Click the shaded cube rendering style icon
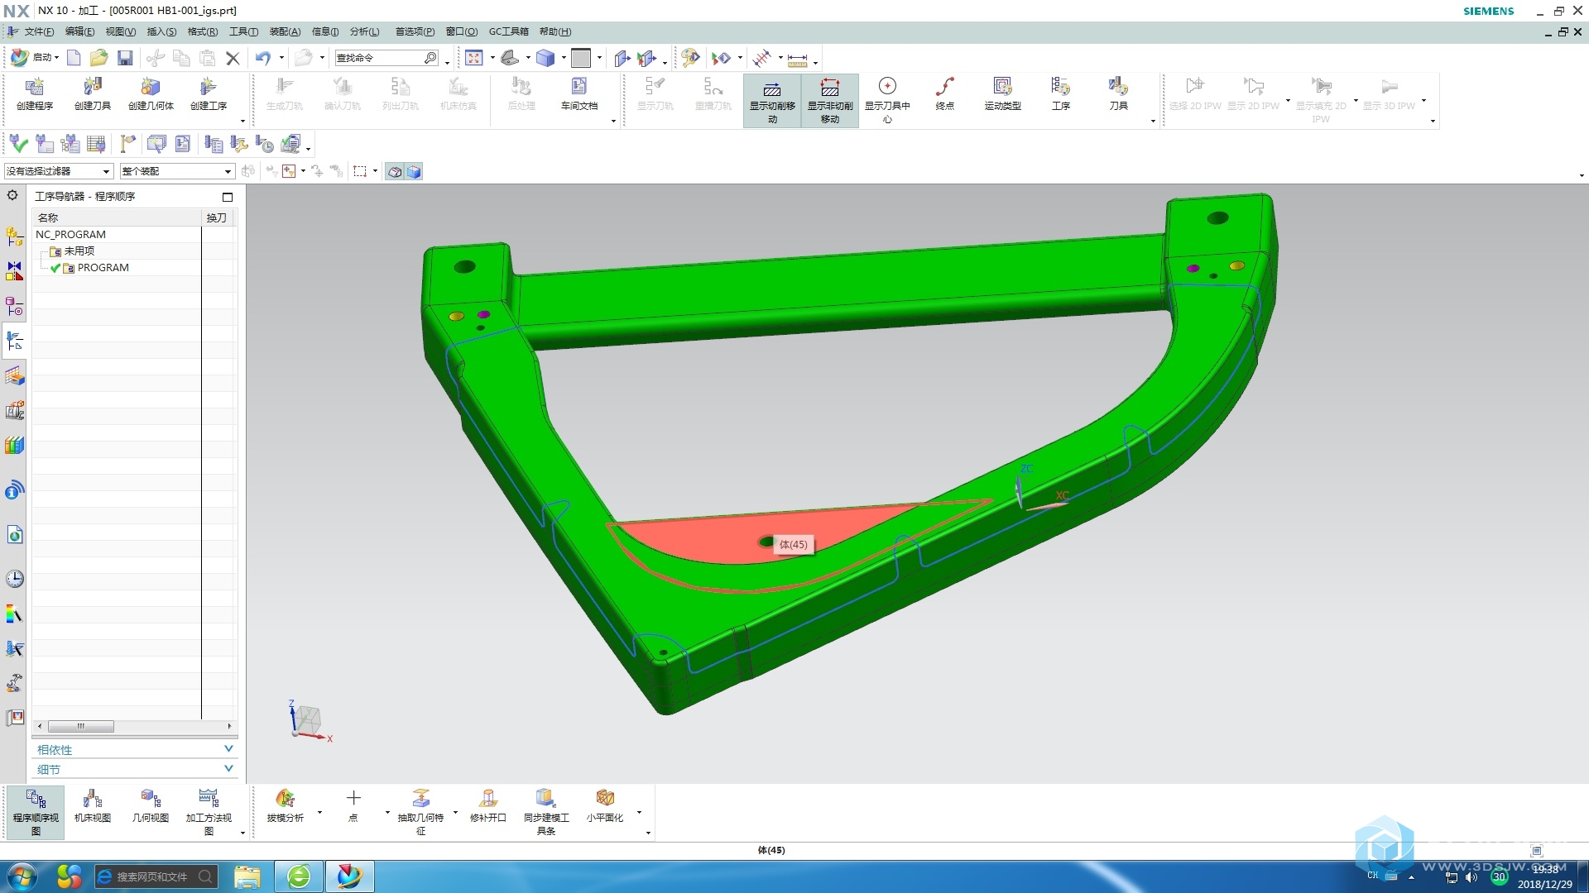The width and height of the screenshot is (1589, 893). click(545, 58)
